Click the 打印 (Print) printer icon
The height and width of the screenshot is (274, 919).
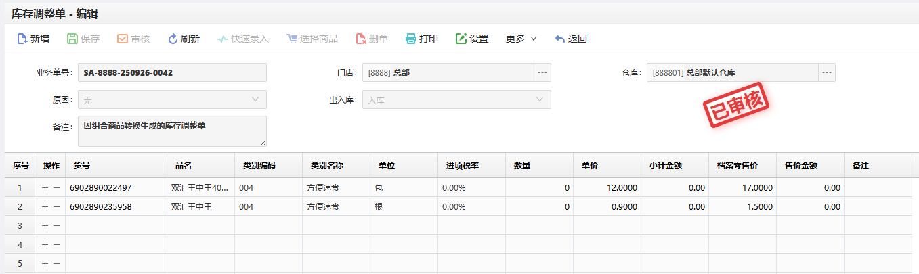point(411,39)
